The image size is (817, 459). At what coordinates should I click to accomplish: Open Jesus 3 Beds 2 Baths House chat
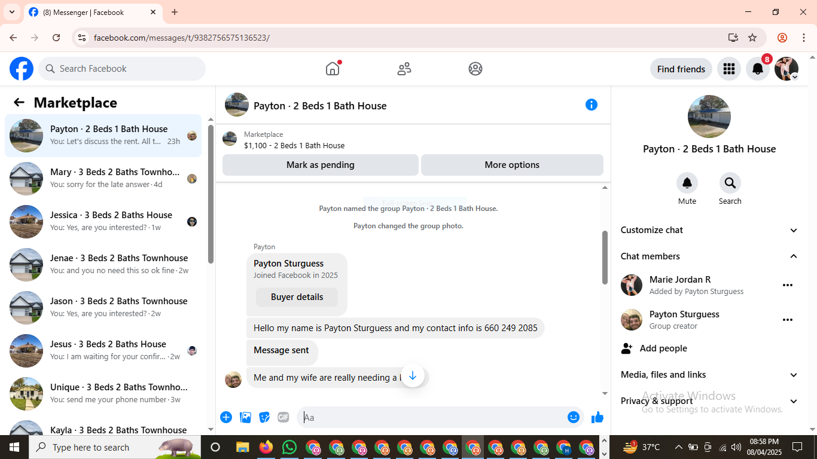coord(103,351)
